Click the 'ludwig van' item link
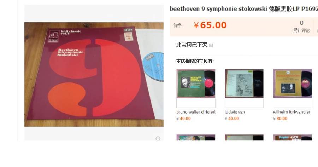318x167 pixels. tap(235, 112)
